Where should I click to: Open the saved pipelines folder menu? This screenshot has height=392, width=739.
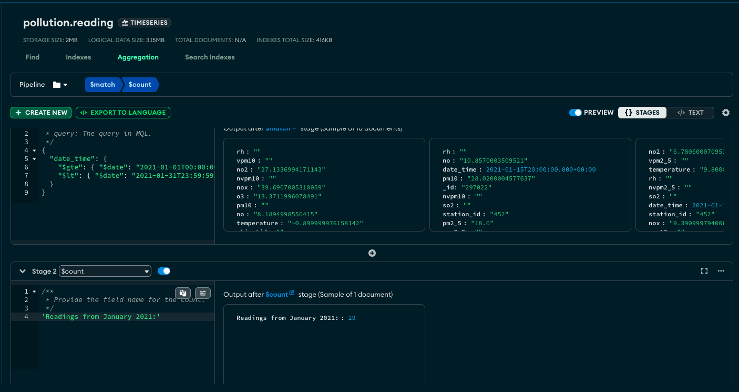pos(60,85)
